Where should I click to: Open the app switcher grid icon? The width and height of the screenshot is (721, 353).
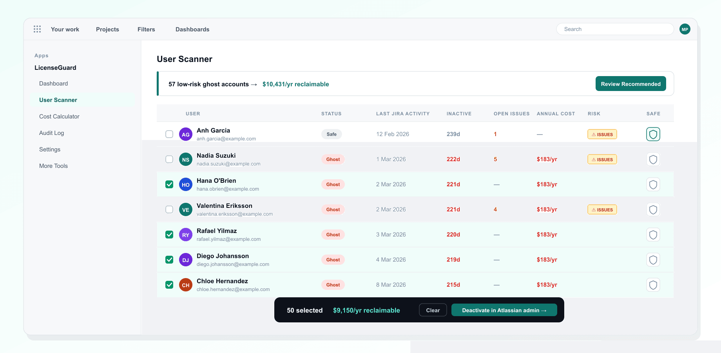(37, 29)
